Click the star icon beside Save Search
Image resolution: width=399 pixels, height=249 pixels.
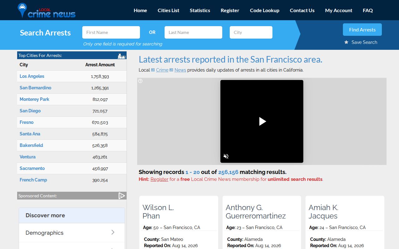click(346, 42)
